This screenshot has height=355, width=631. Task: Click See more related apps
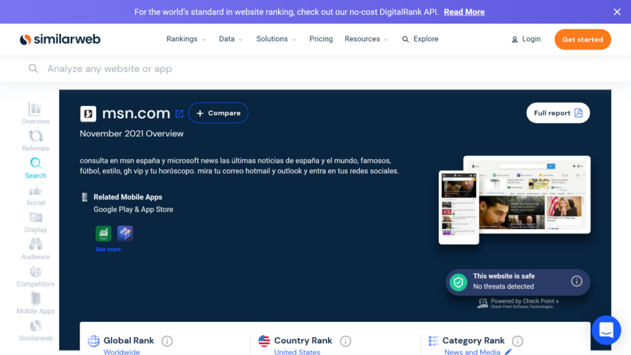tap(108, 249)
